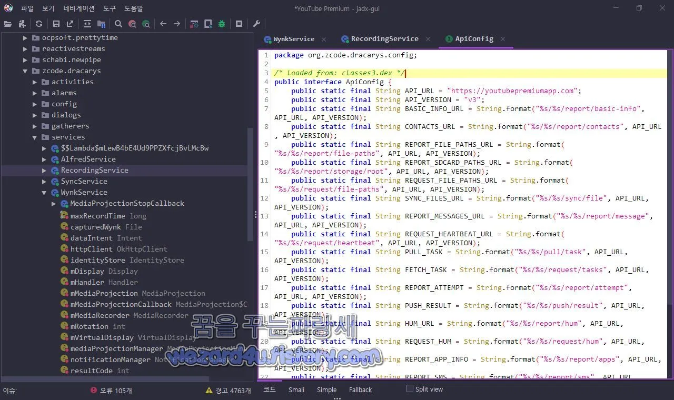Switch to the WynkService tab

pos(294,39)
